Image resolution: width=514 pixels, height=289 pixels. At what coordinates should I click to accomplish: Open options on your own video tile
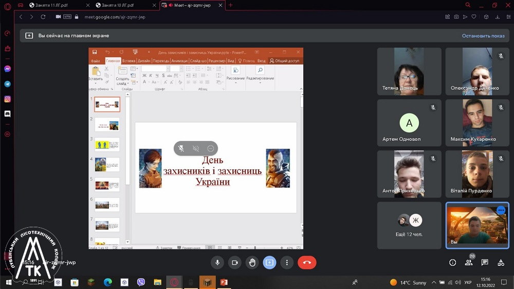(501, 210)
